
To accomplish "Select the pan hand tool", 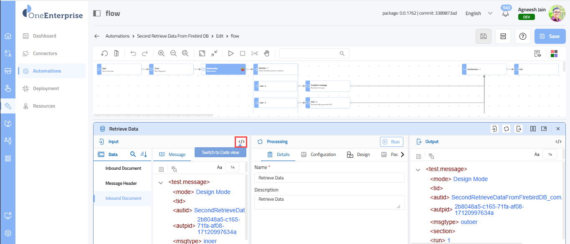I will [266, 53].
